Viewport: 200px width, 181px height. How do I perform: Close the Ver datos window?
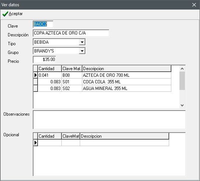tap(194, 5)
